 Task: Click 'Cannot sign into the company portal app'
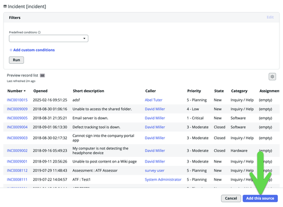[x=103, y=138]
